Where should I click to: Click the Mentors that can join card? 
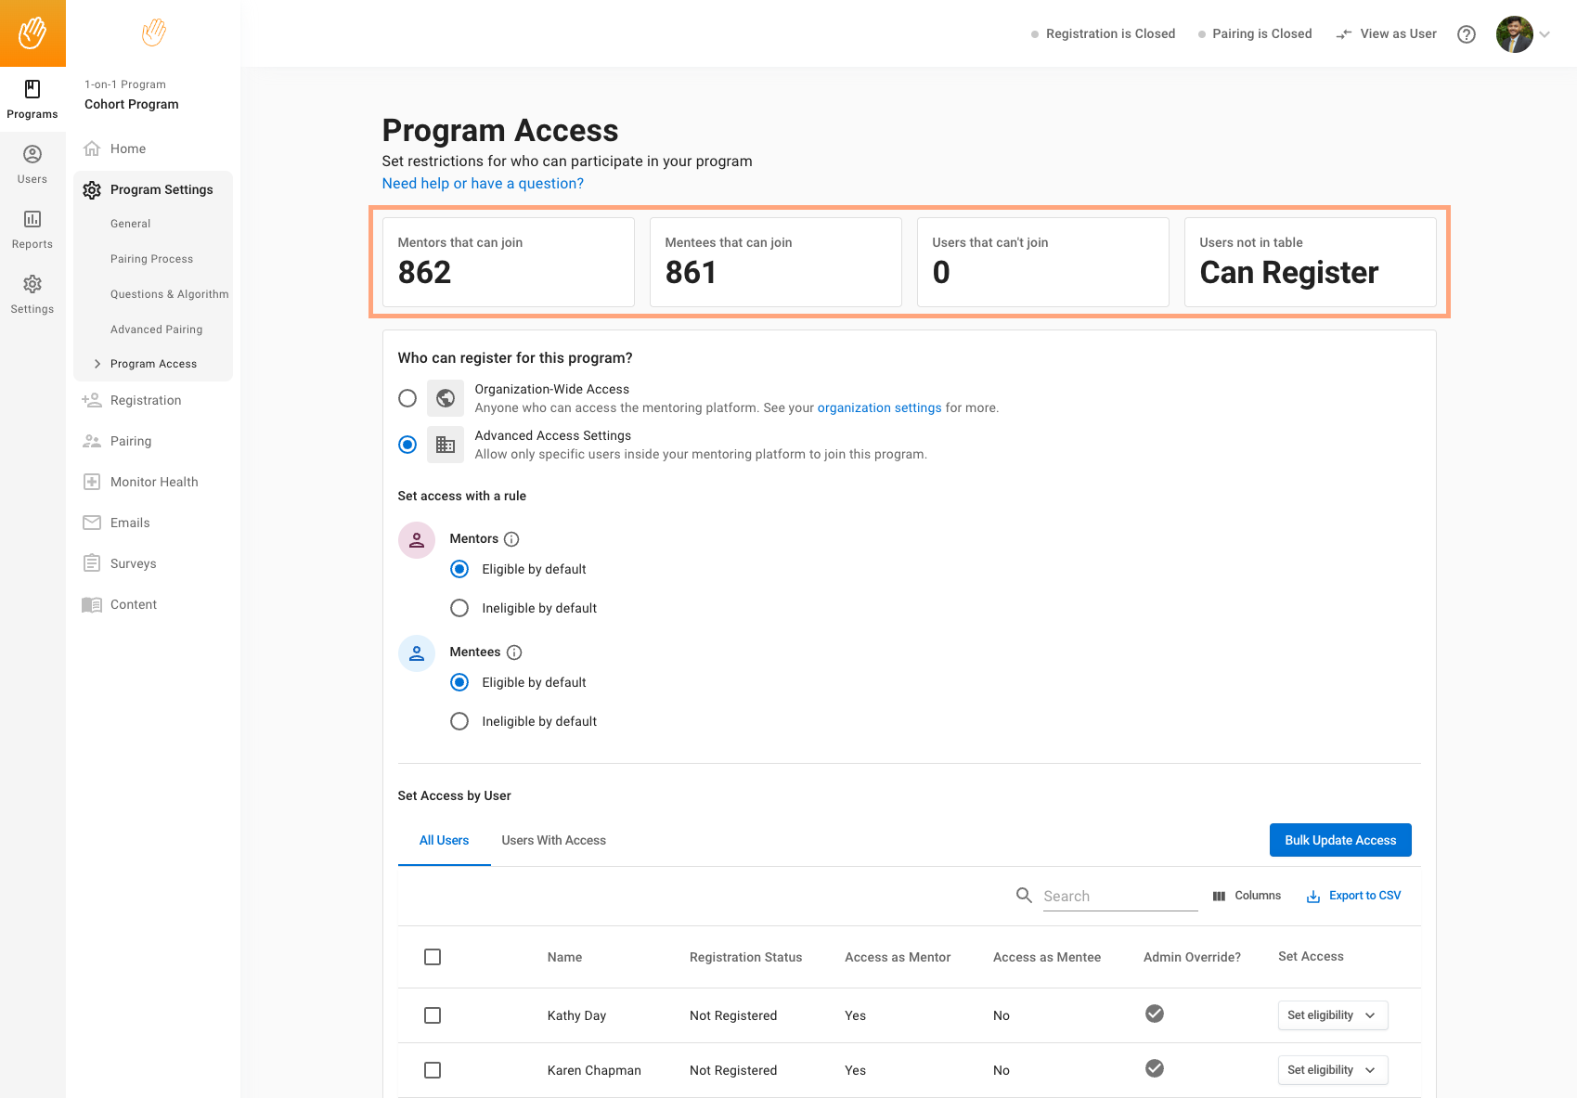509,262
